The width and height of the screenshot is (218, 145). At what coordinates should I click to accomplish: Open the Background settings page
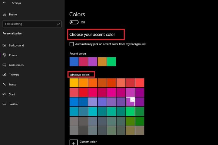16,45
